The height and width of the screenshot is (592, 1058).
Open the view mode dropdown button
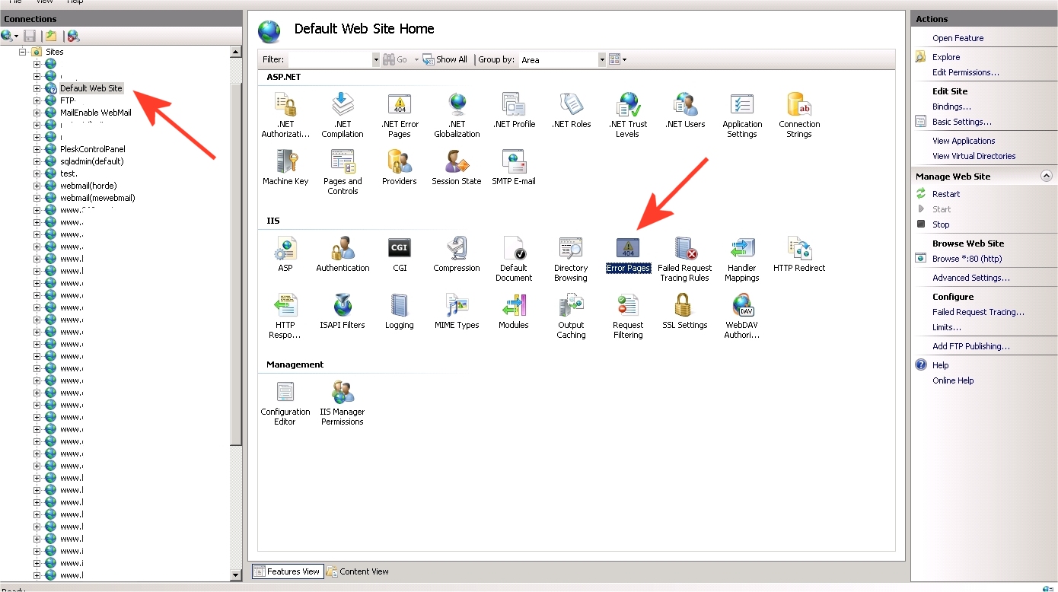pyautogui.click(x=618, y=59)
